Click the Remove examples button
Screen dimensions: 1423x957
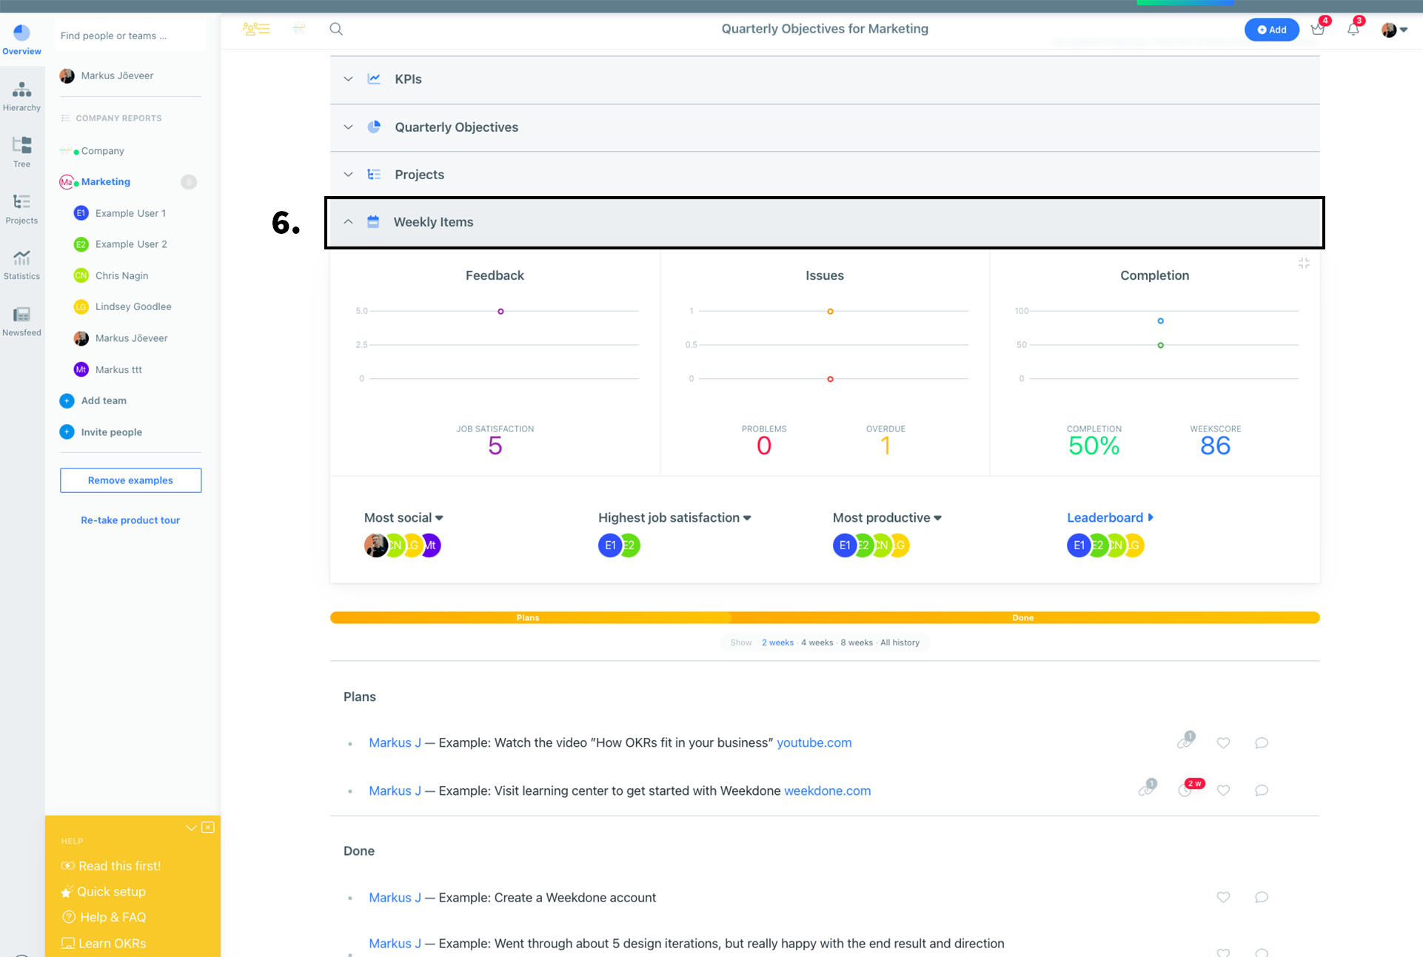click(130, 480)
